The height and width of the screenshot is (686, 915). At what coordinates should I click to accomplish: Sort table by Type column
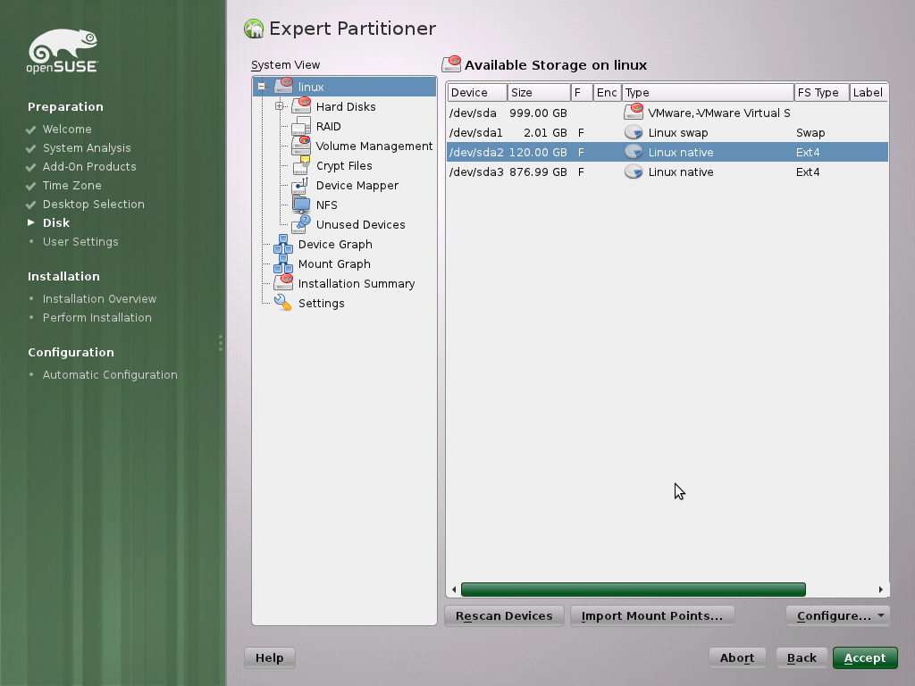pos(708,92)
